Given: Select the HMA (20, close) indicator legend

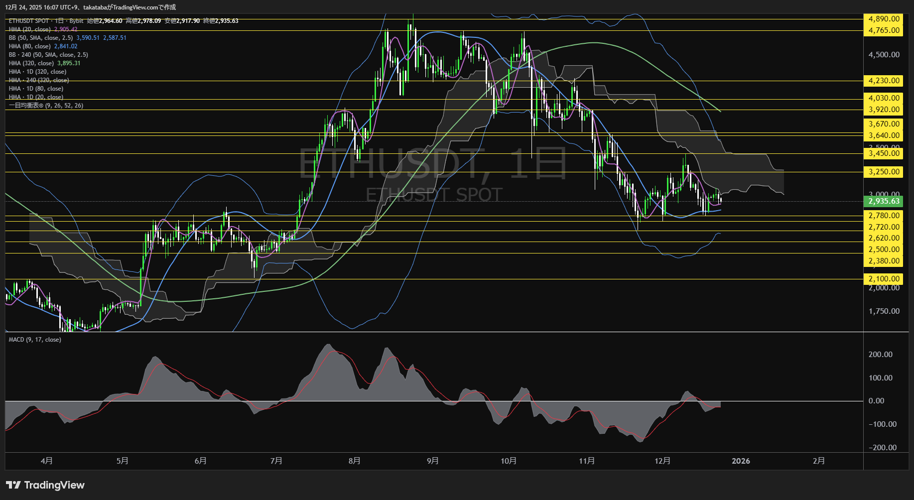Looking at the screenshot, I should [30, 29].
